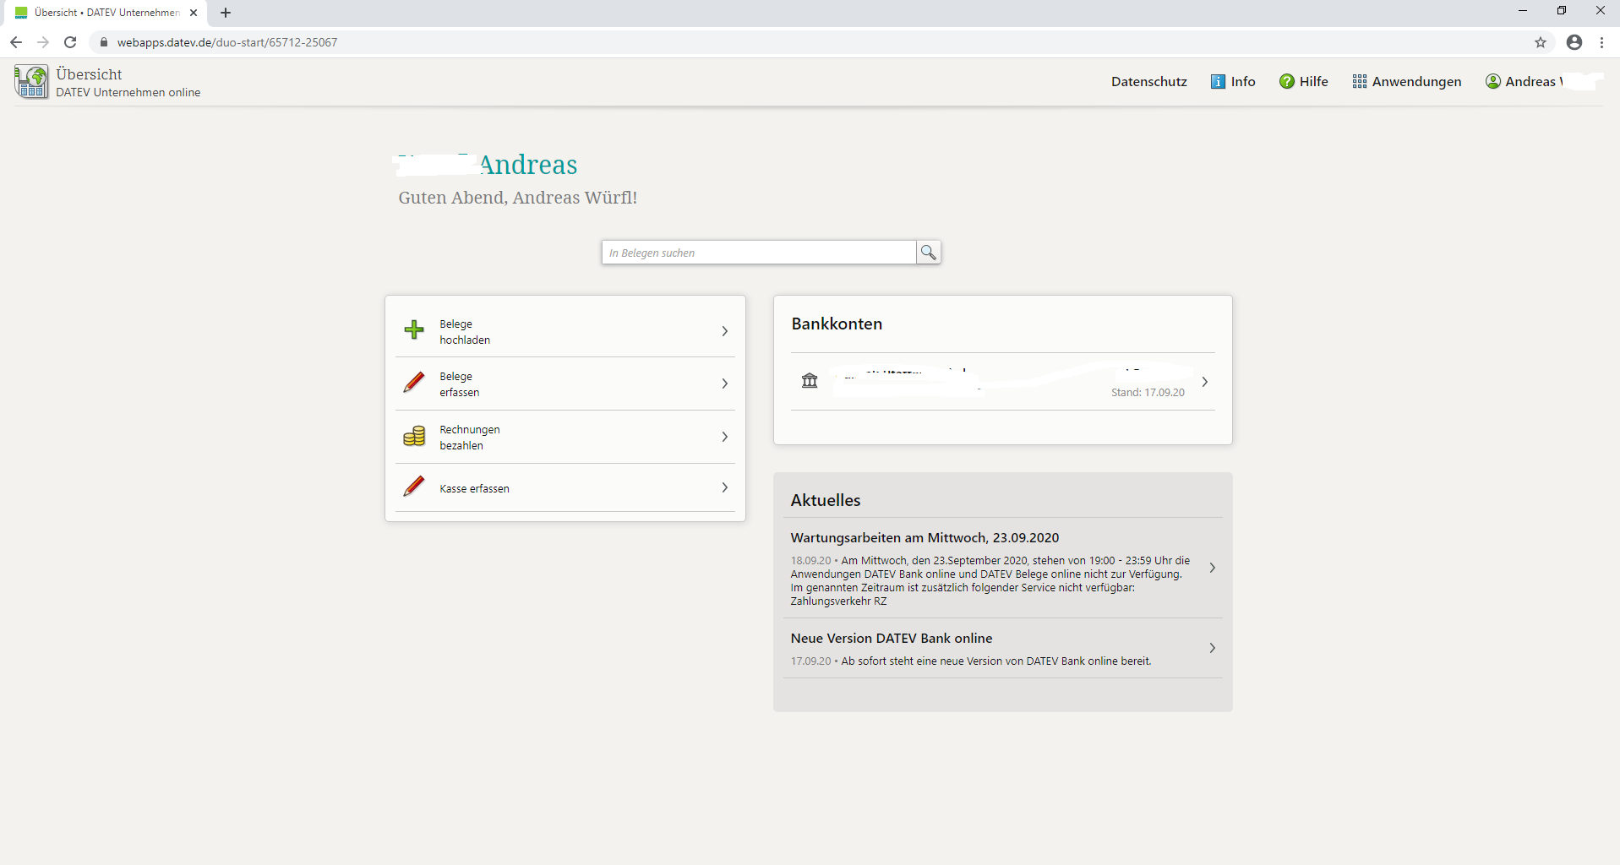Open the Info menu label

[1243, 82]
